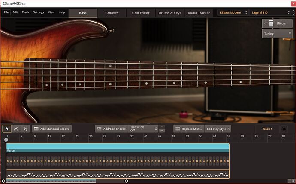Click the right circle handle of the scrollbar
This screenshot has height=184, width=296.
tap(126, 181)
